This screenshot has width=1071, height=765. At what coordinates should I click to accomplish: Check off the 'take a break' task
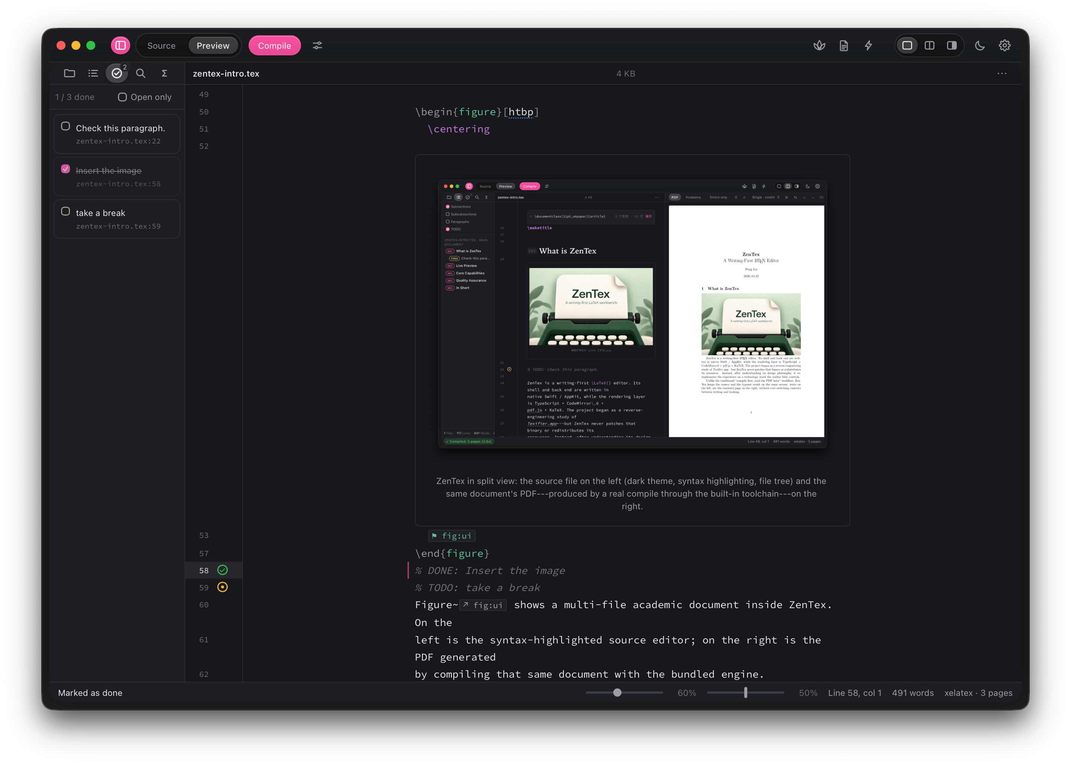(x=65, y=211)
